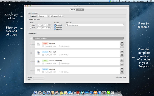Open the Wi-Fi menu in menu bar
Image resolution: width=154 pixels, height=96 pixels.
[119, 1]
